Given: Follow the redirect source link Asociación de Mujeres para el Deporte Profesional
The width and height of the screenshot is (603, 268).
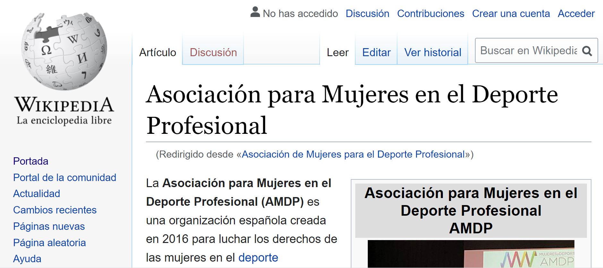Looking at the screenshot, I should pyautogui.click(x=353, y=154).
